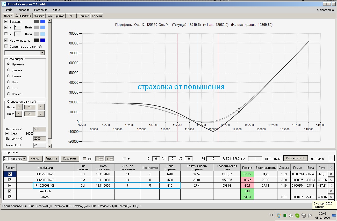Click the up arrow of the DH stepper
337x221 pixels.
(102, 157)
